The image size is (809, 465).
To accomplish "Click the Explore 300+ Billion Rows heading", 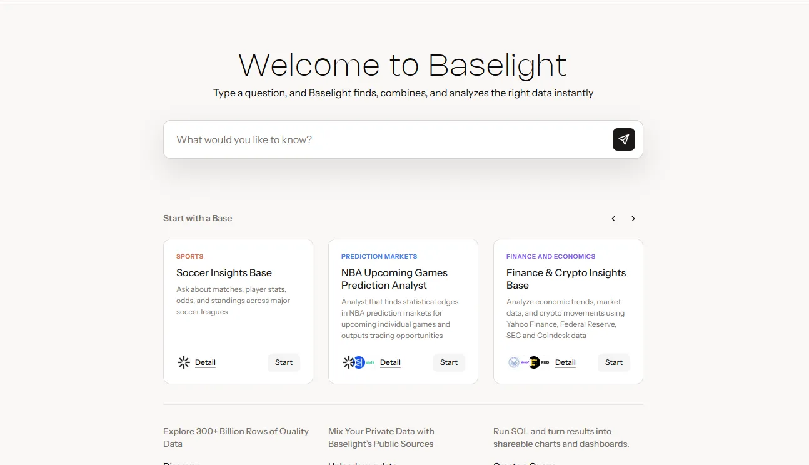I will click(x=236, y=437).
